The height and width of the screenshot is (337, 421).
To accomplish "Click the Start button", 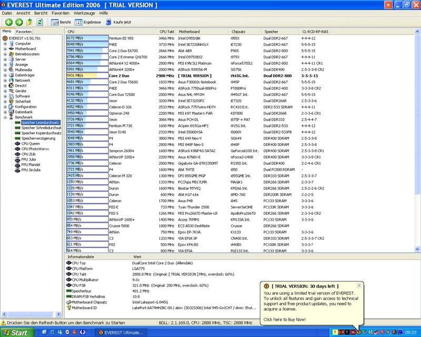I will [17, 333].
